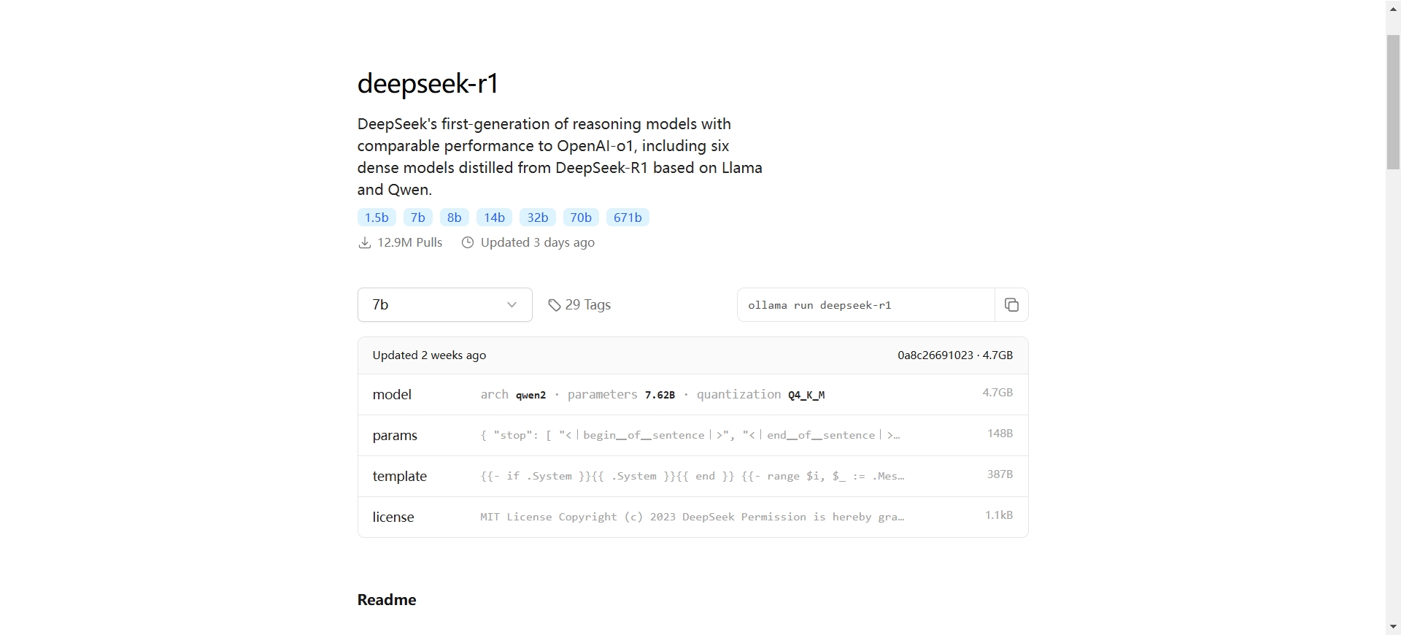This screenshot has height=635, width=1401.
Task: Click the dropdown chevron arrow
Action: point(512,305)
